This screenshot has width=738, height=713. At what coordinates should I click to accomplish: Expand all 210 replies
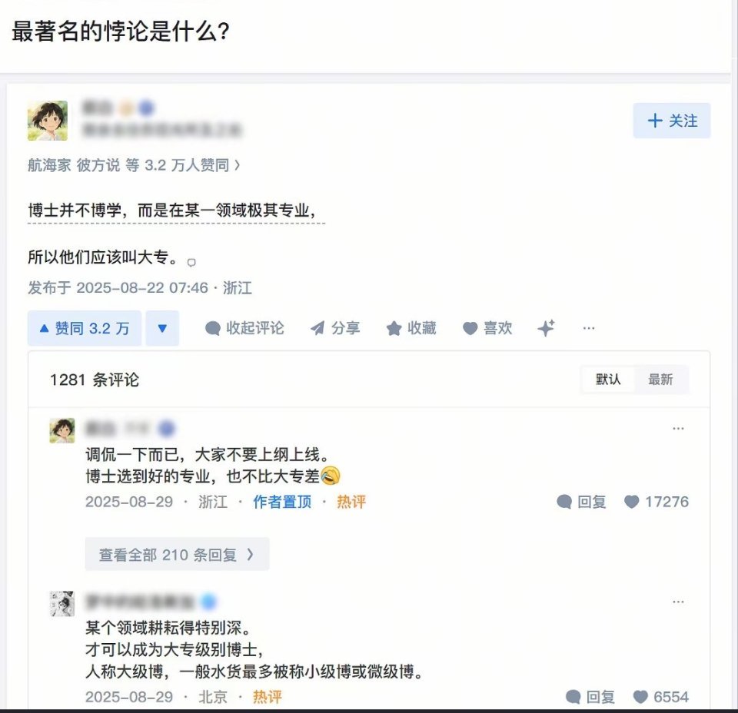tap(177, 553)
